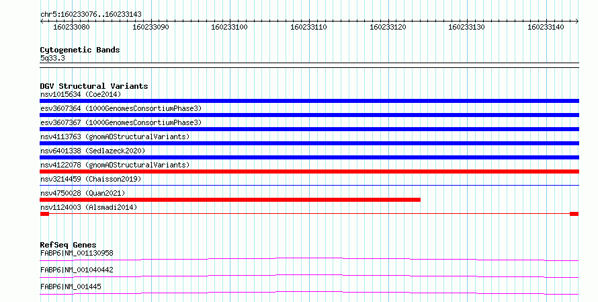The height and width of the screenshot is (302, 598).
Task: Click the blue bar under nsv4113763
Action: 309,143
